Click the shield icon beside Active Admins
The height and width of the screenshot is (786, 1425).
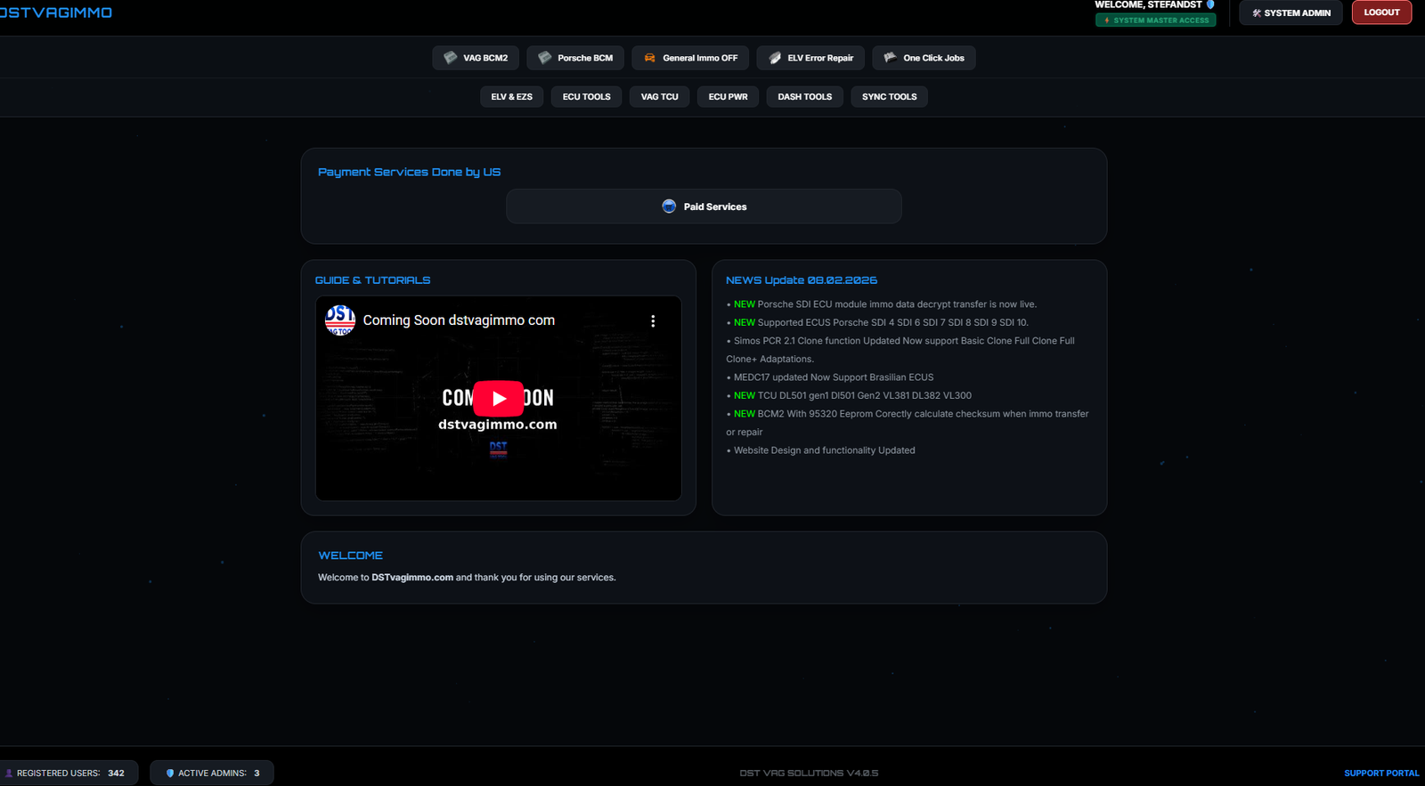coord(170,774)
